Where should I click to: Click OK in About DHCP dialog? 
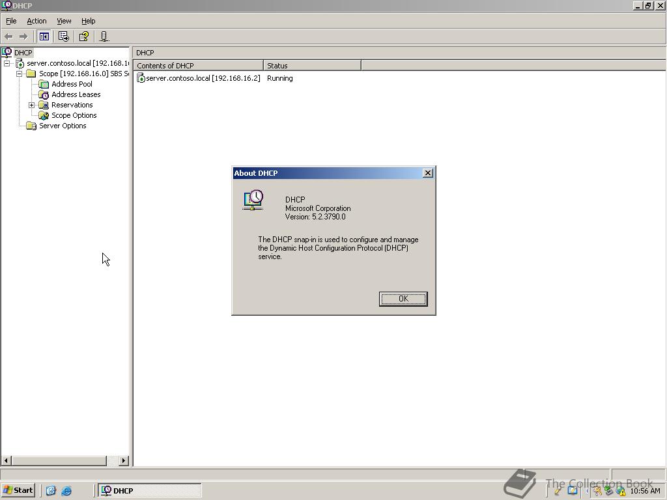[403, 299]
